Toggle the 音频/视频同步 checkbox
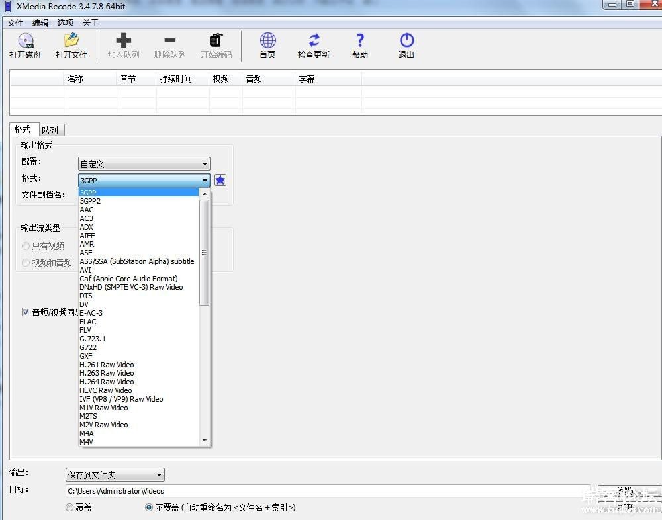Screen dimensions: 662x520 click(x=26, y=312)
